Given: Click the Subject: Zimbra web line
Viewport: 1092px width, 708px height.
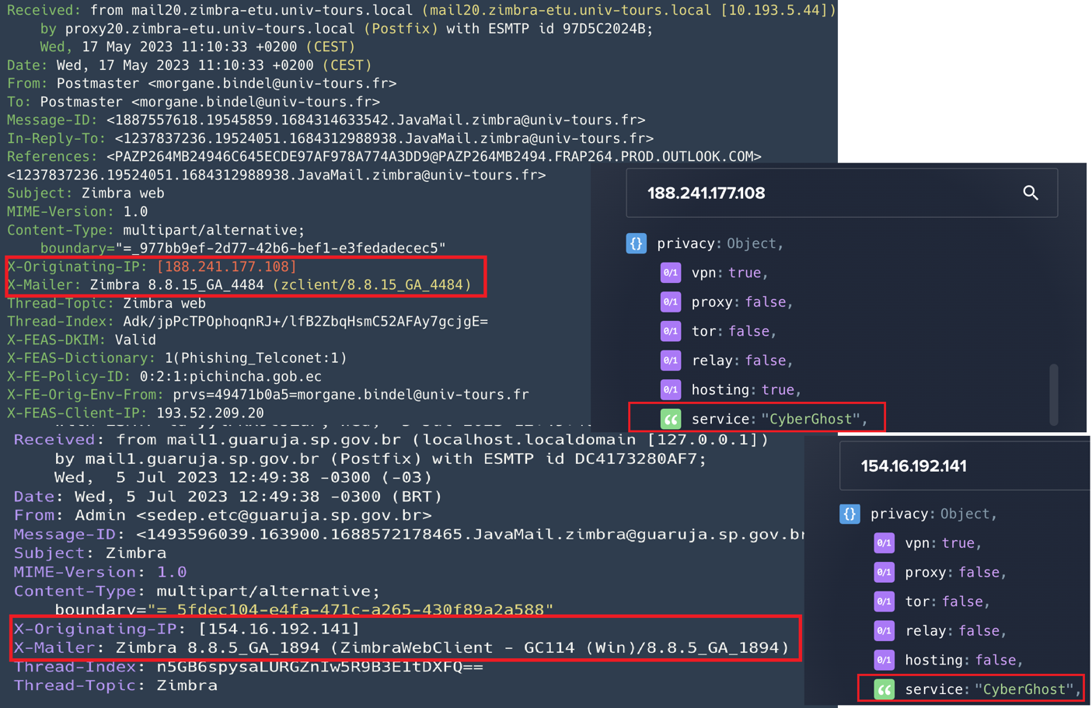Looking at the screenshot, I should pyautogui.click(x=85, y=194).
